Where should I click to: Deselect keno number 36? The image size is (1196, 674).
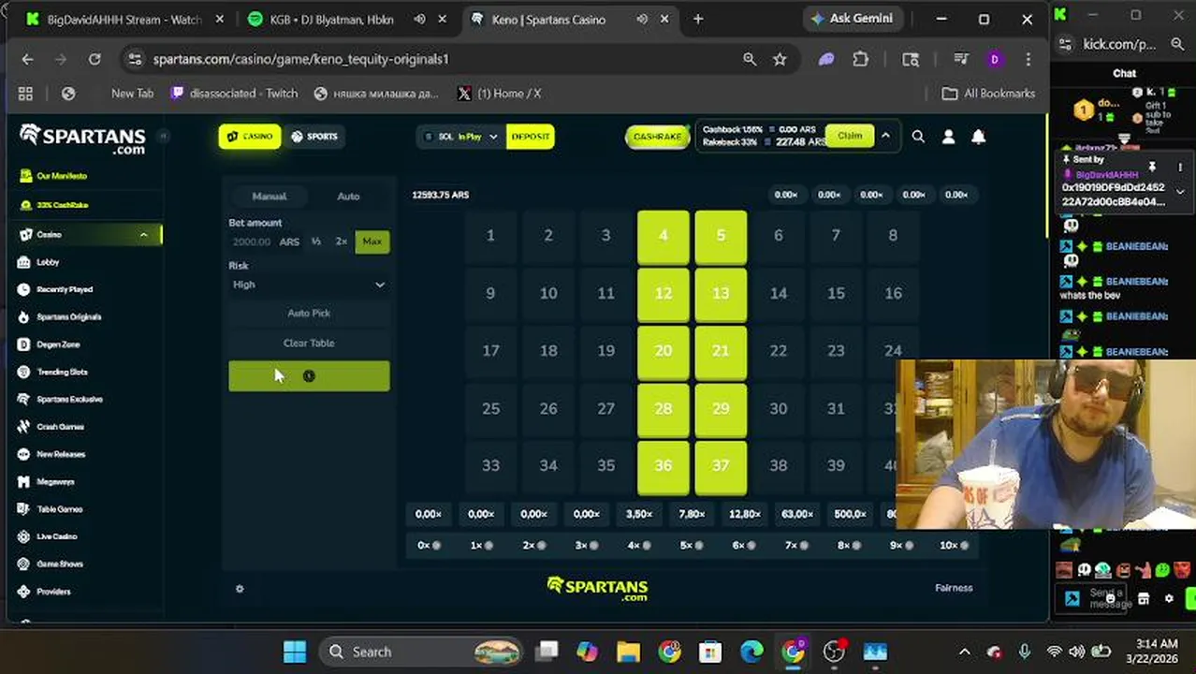(x=664, y=466)
